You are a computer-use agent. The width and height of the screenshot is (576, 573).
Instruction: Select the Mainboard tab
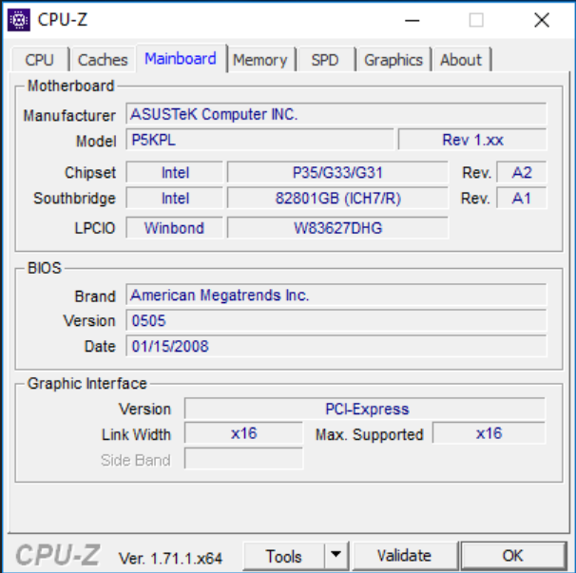(181, 58)
